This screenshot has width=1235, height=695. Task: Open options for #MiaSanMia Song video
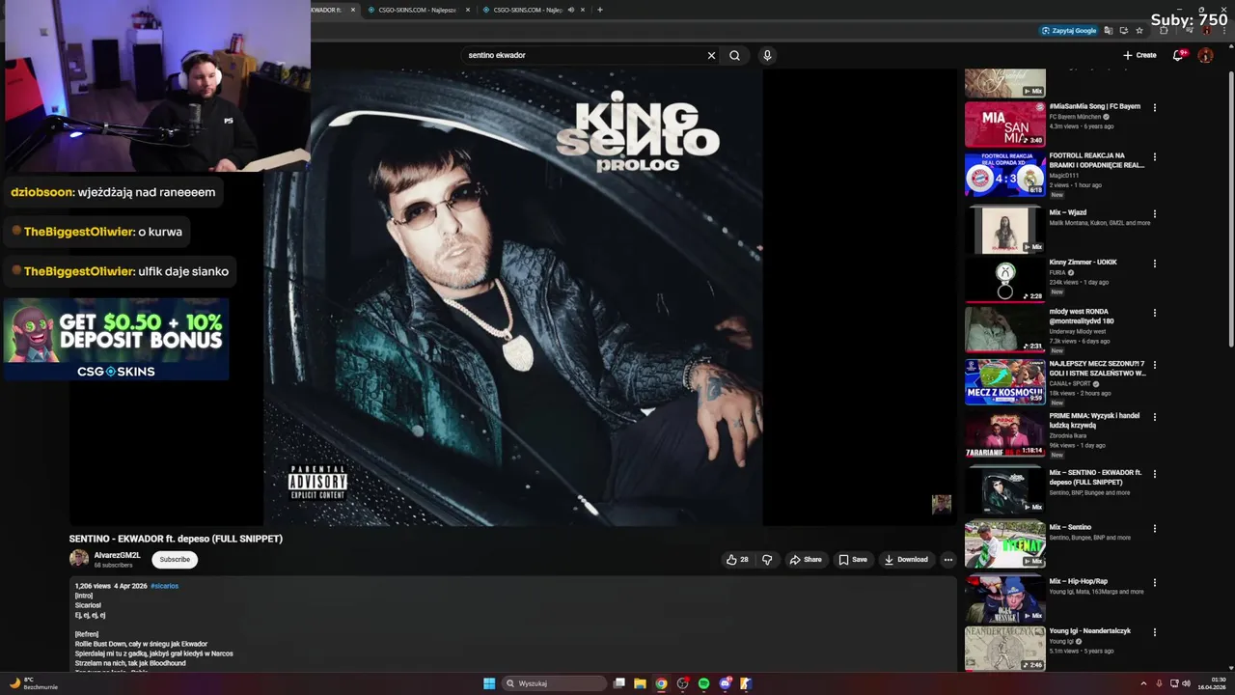tap(1154, 107)
